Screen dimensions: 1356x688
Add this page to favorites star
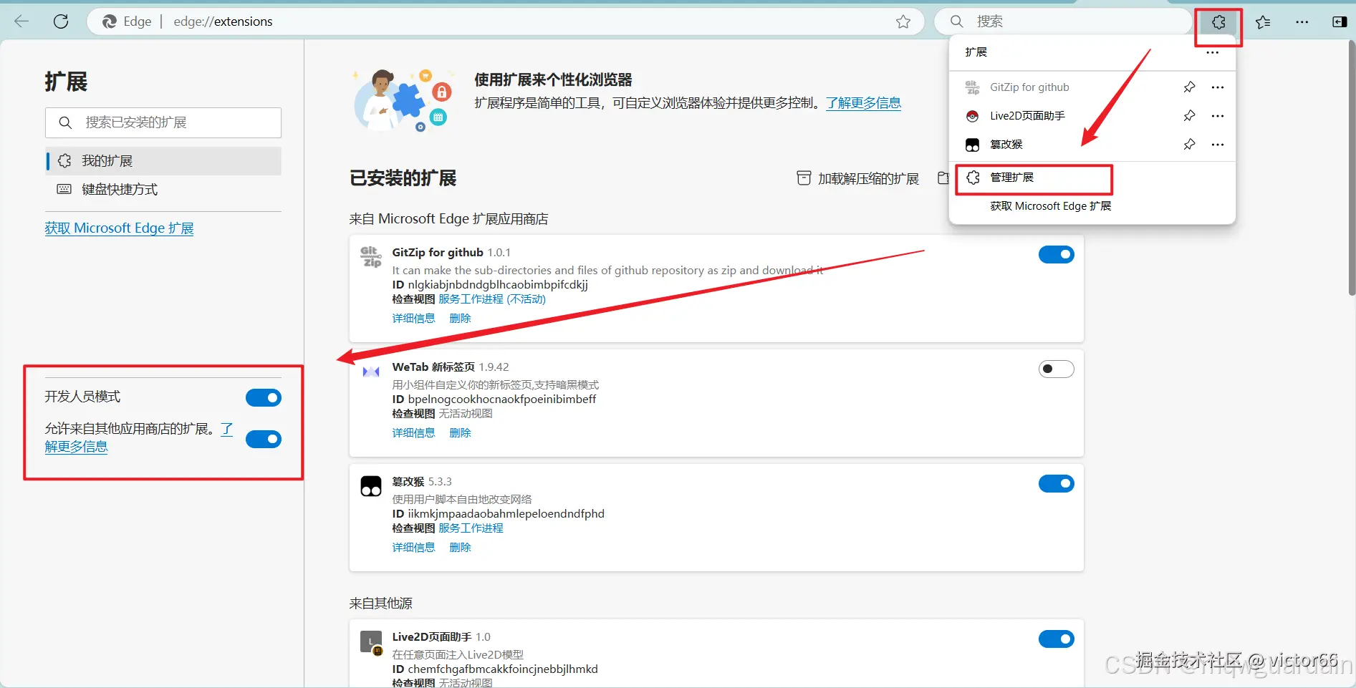coord(903,21)
